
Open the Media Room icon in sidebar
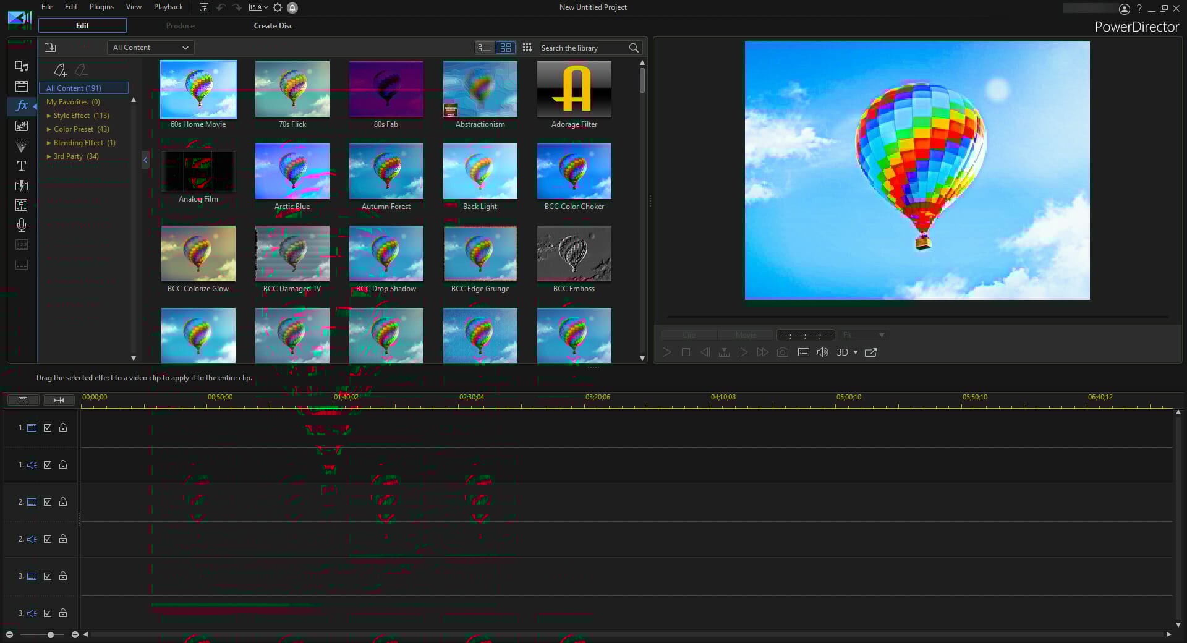(x=22, y=66)
